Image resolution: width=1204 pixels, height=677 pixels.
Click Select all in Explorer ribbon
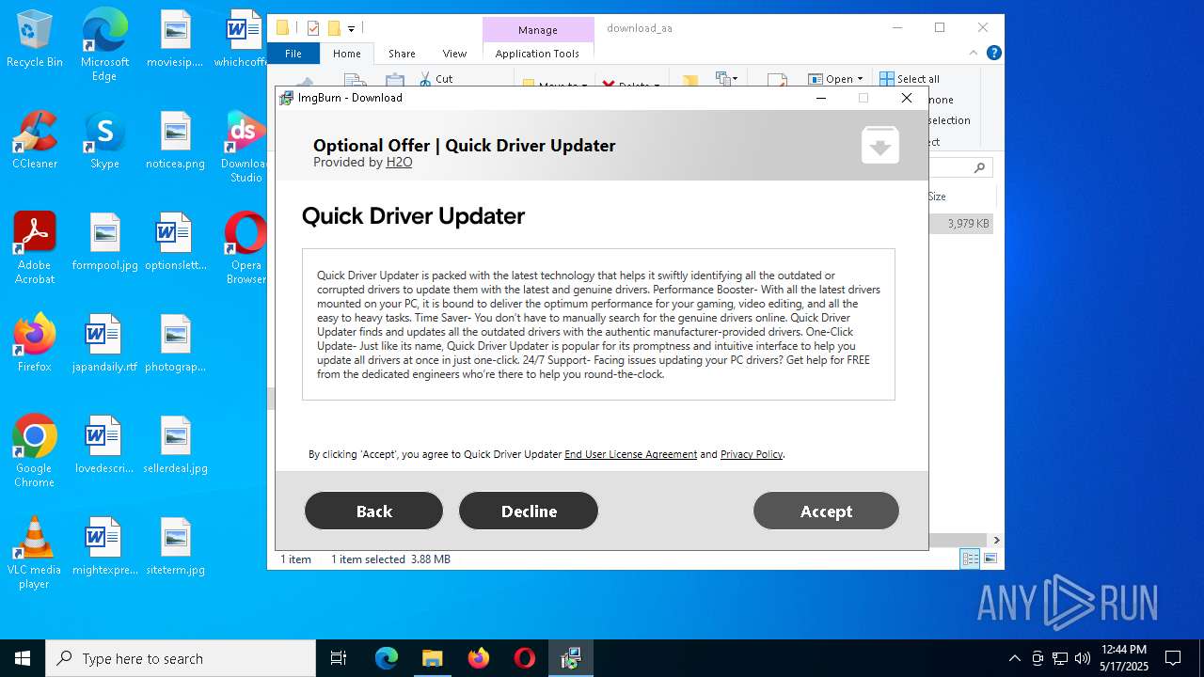coord(910,79)
